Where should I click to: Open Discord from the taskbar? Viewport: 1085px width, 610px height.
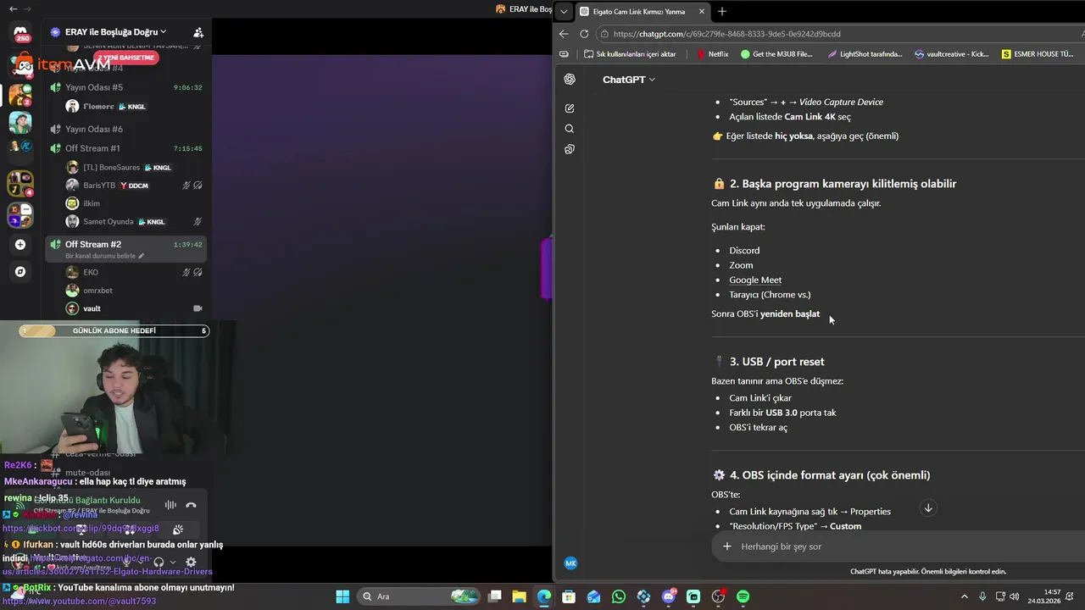[x=669, y=596]
